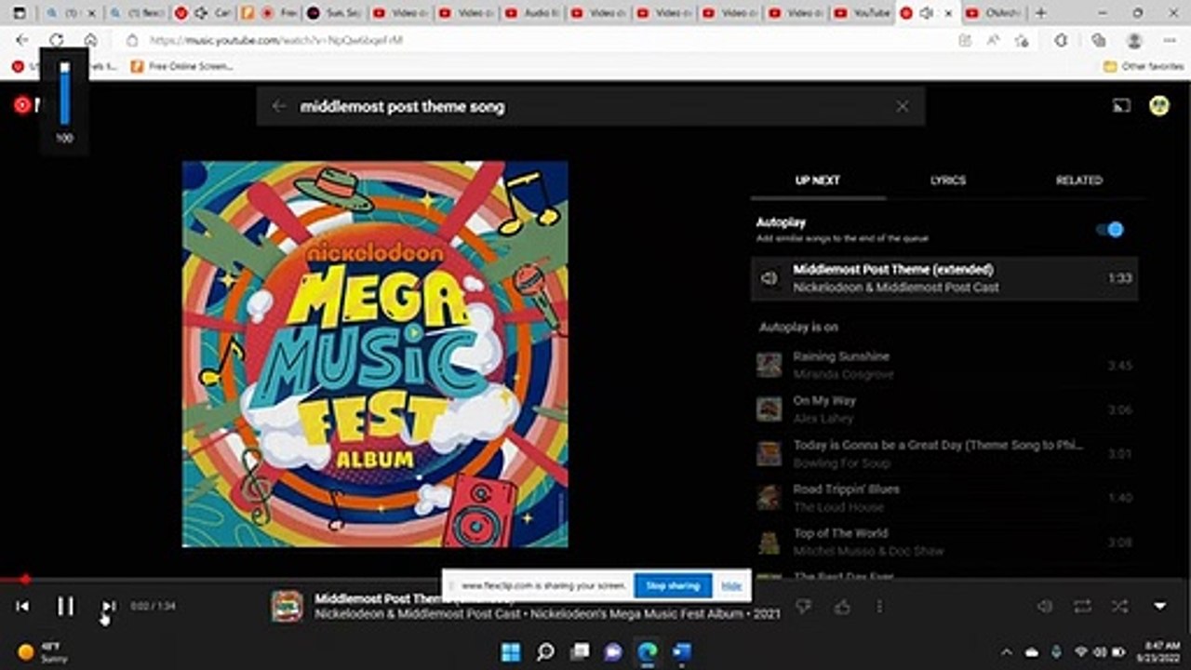The width and height of the screenshot is (1191, 670).
Task: Go to the browser home page
Action: (90, 40)
